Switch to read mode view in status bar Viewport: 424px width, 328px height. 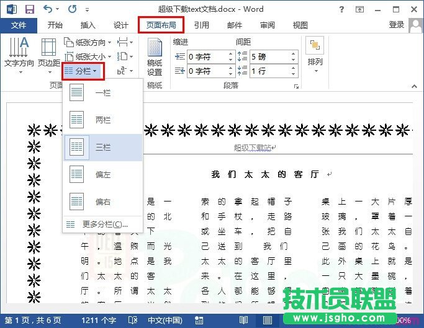point(244,320)
